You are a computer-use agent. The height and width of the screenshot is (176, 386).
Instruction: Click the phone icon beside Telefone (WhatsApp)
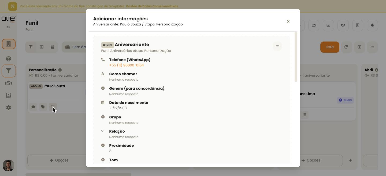coord(103,59)
